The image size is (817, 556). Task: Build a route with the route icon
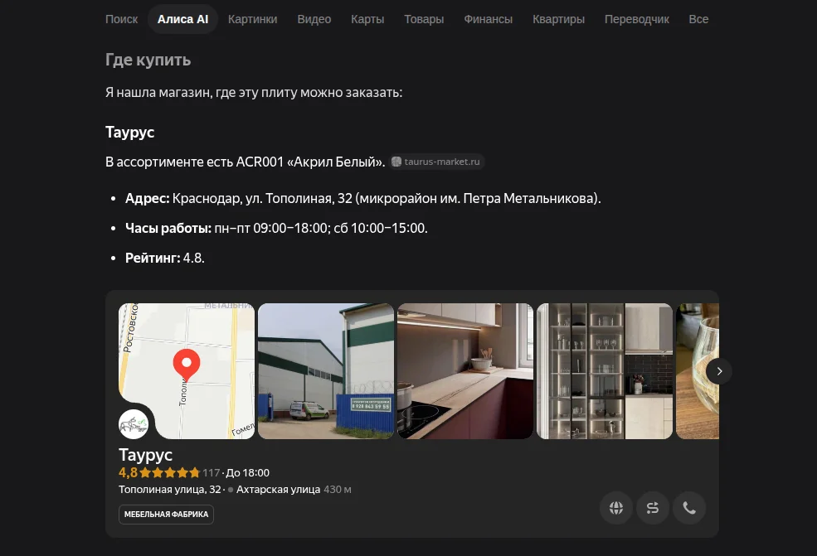coord(653,508)
